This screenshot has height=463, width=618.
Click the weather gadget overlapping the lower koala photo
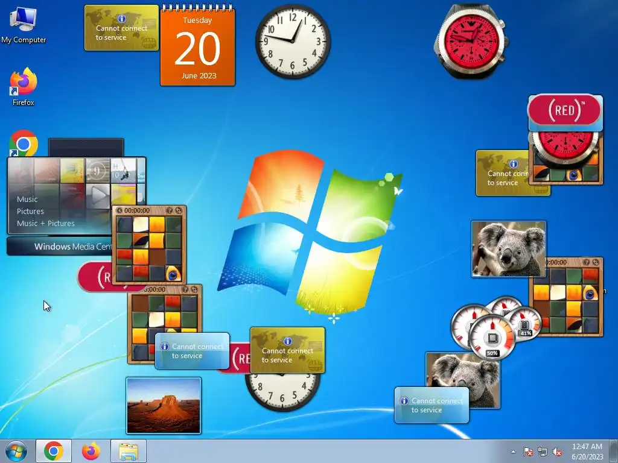432,405
